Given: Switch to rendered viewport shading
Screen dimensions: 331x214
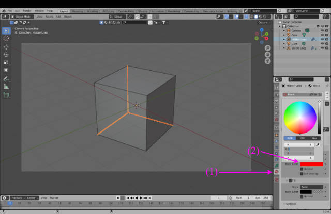Looking at the screenshot, I should point(264,17).
